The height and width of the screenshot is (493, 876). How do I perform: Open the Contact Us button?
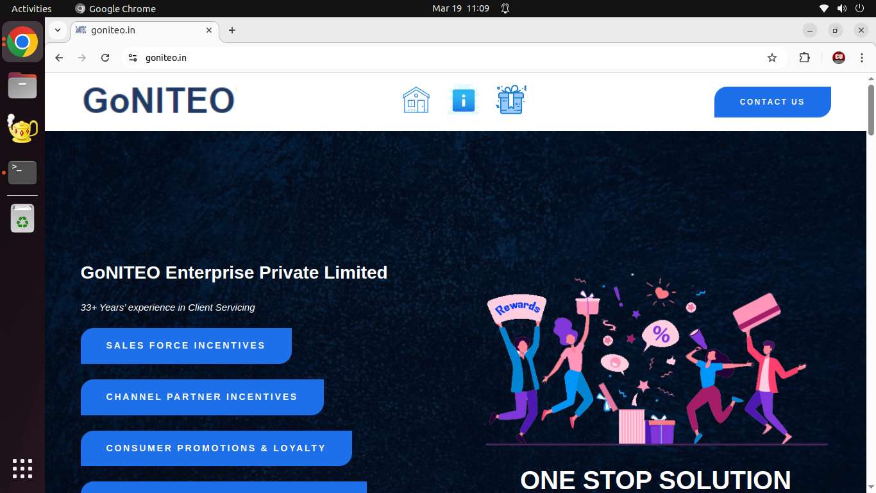click(x=772, y=102)
